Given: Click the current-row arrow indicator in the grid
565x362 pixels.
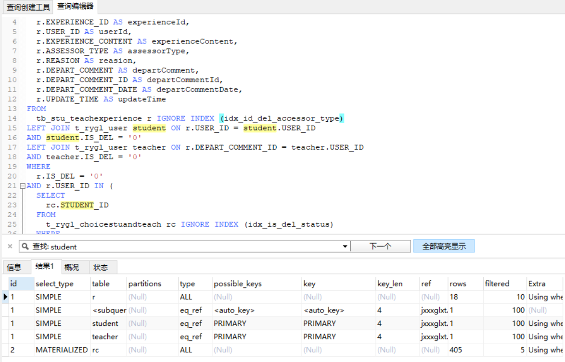Looking at the screenshot, I should coord(5,297).
